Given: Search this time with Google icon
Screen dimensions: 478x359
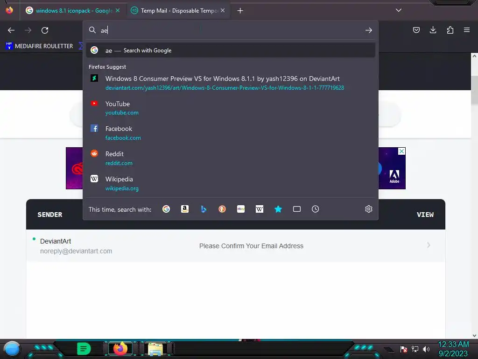Looking at the screenshot, I should click(166, 209).
